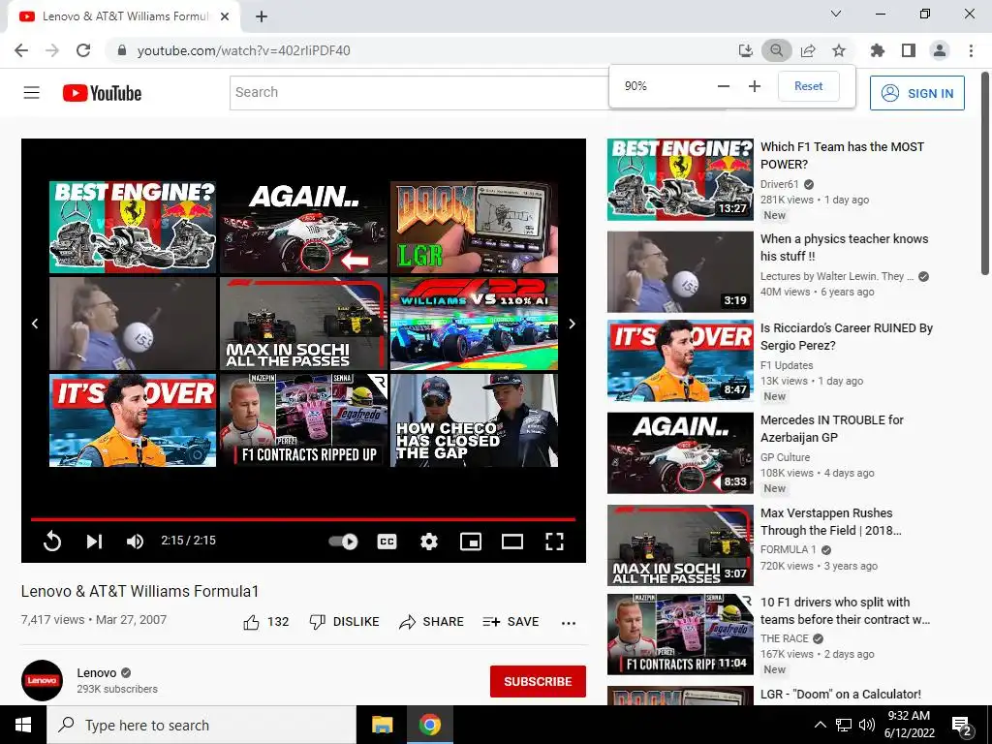
Task: Click the site lock icon
Action: click(122, 50)
